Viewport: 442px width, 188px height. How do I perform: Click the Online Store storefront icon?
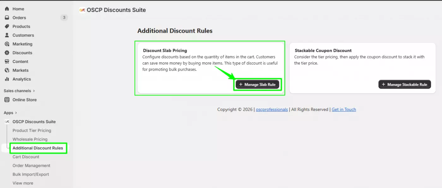[7, 100]
